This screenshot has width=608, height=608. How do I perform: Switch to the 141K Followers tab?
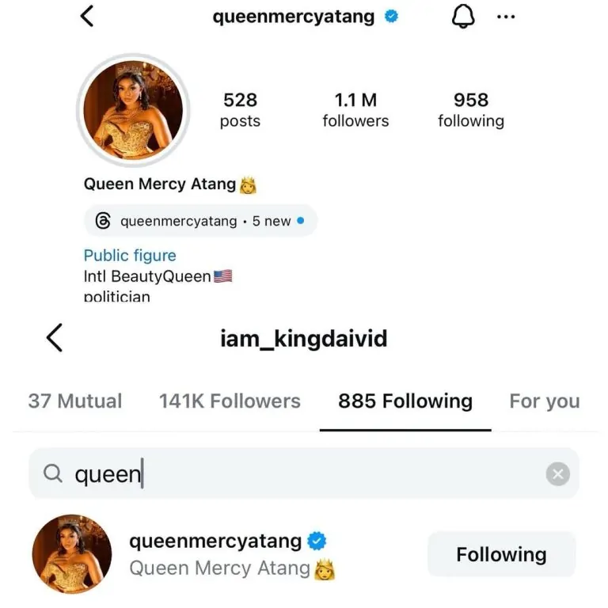(x=230, y=401)
